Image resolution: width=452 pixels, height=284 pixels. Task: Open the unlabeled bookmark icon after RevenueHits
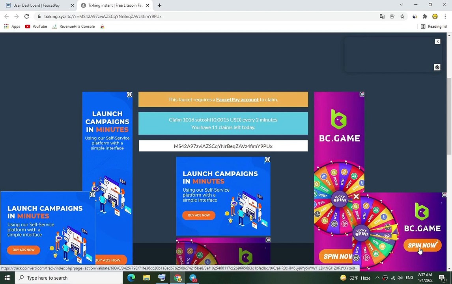102,26
